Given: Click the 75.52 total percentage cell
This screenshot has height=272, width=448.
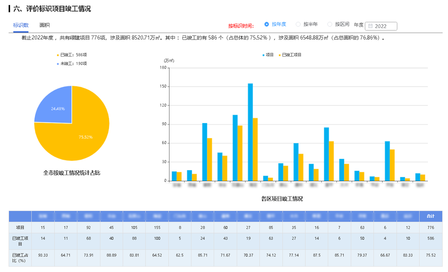Looking at the screenshot, I should coord(430,255).
